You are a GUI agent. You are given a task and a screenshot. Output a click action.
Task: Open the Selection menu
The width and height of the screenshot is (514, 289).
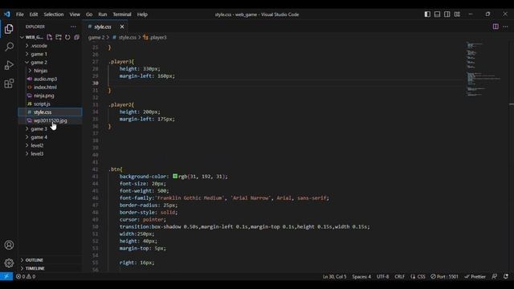click(x=54, y=14)
